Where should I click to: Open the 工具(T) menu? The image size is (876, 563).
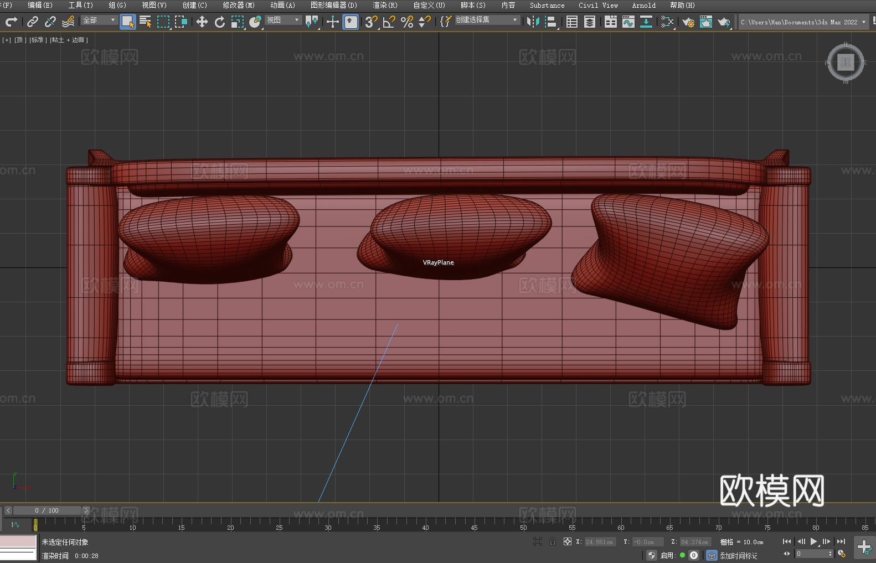pyautogui.click(x=80, y=5)
